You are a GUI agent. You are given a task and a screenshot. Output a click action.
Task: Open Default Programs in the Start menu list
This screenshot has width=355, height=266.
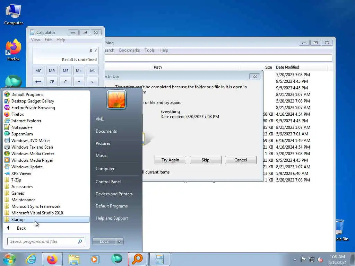[46, 95]
